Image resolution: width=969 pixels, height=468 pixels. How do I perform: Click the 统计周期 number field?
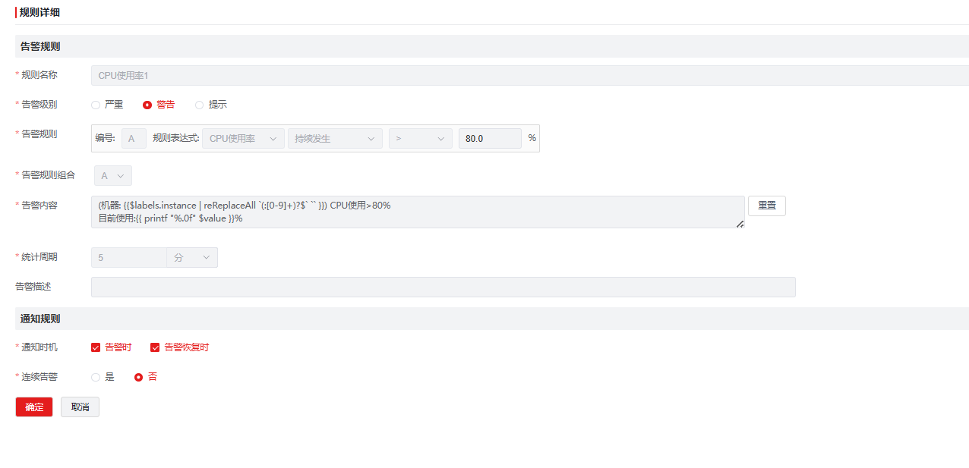tap(128, 258)
